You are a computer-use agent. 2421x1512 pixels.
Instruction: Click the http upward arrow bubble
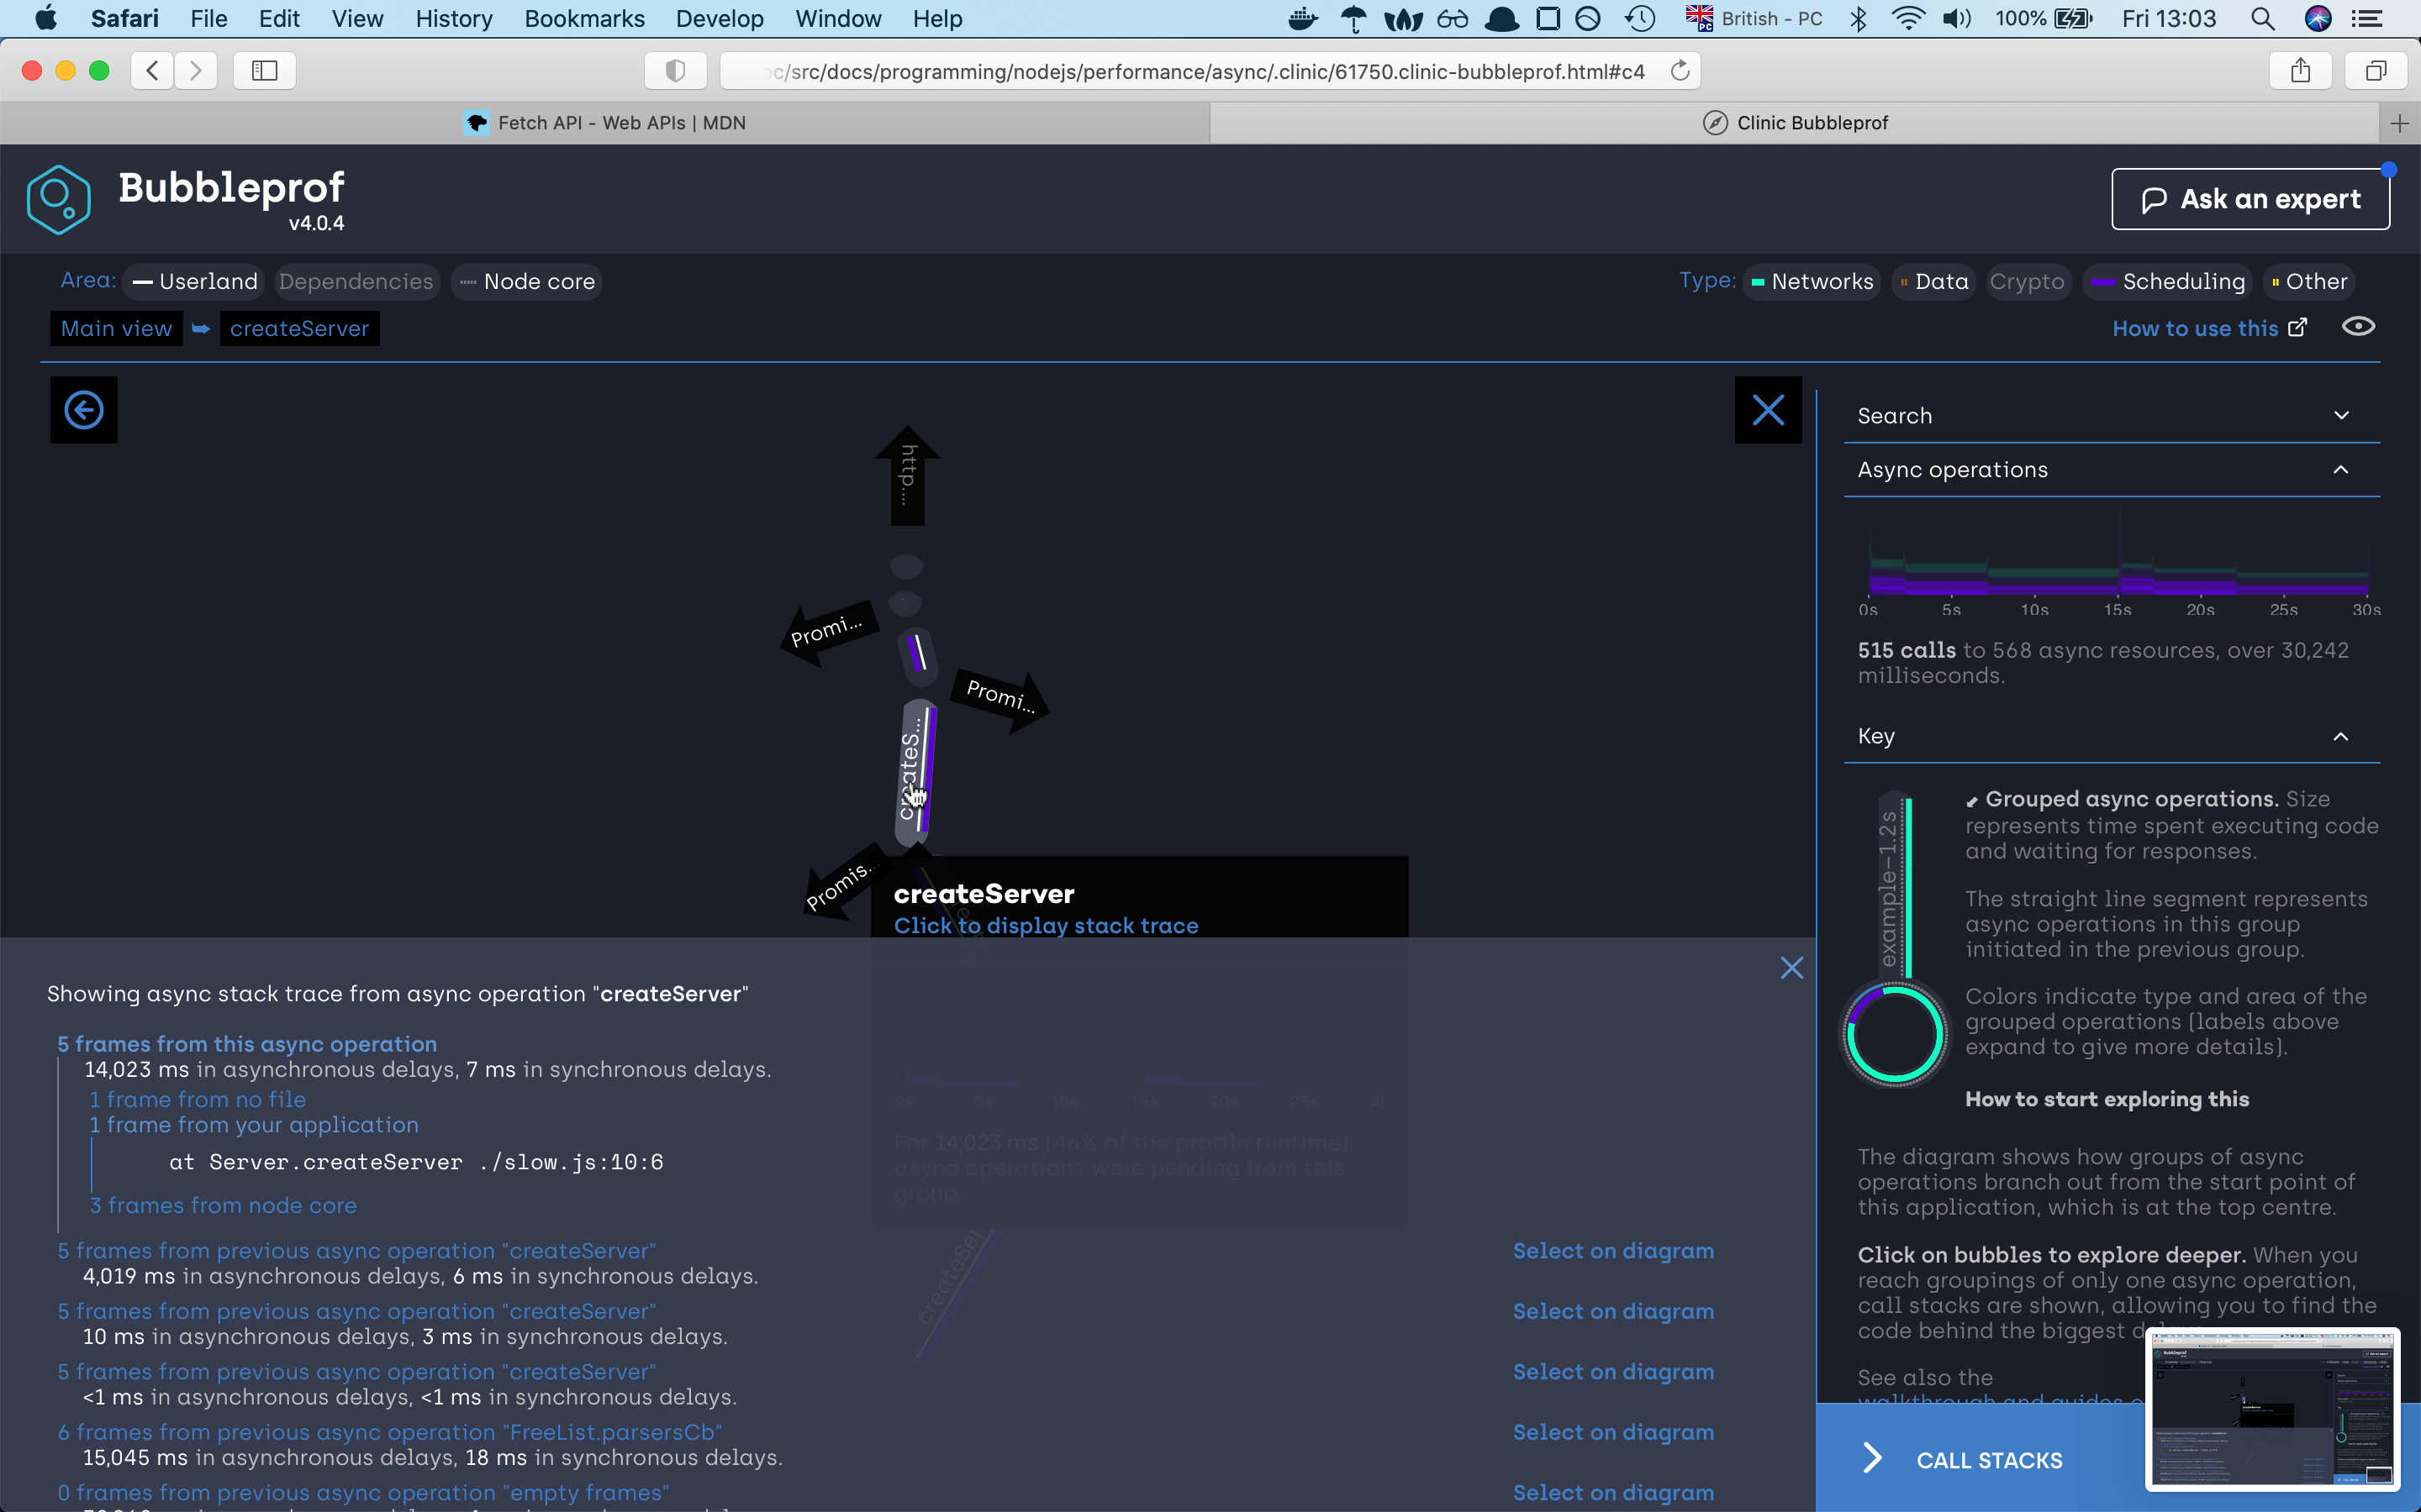pyautogui.click(x=907, y=477)
